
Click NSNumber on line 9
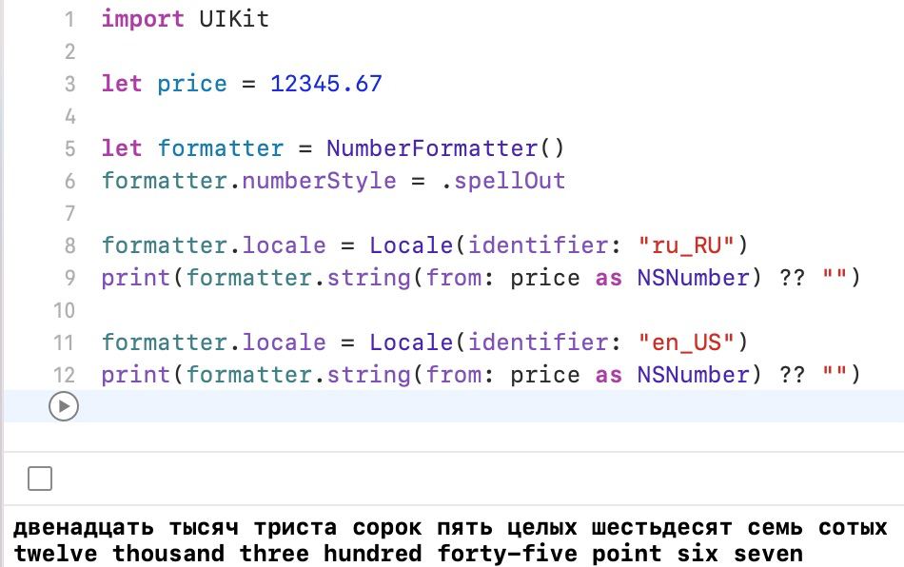[693, 278]
